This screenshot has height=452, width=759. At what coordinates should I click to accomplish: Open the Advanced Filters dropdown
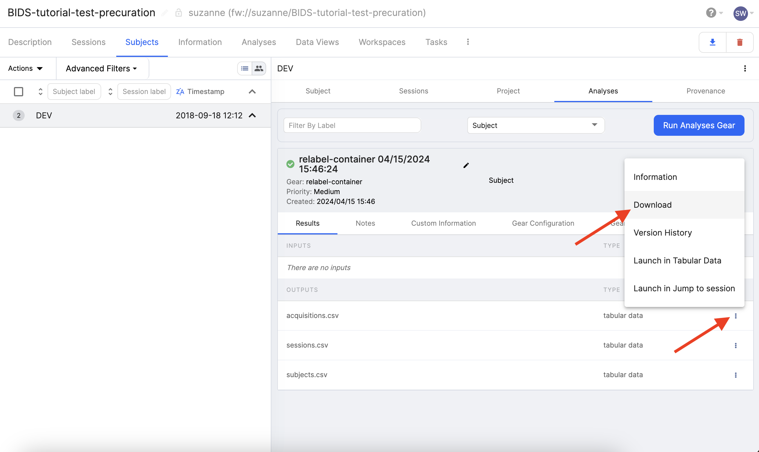coord(101,68)
